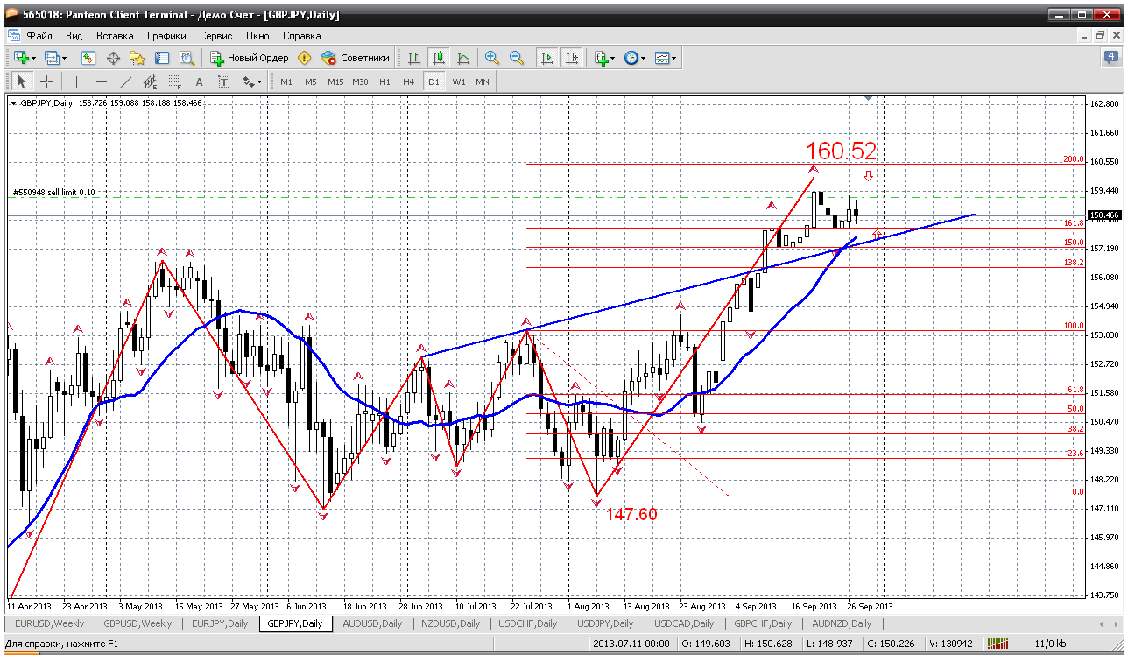Switch timeframe to M15
Screen dimensions: 1128x655
[x=335, y=81]
